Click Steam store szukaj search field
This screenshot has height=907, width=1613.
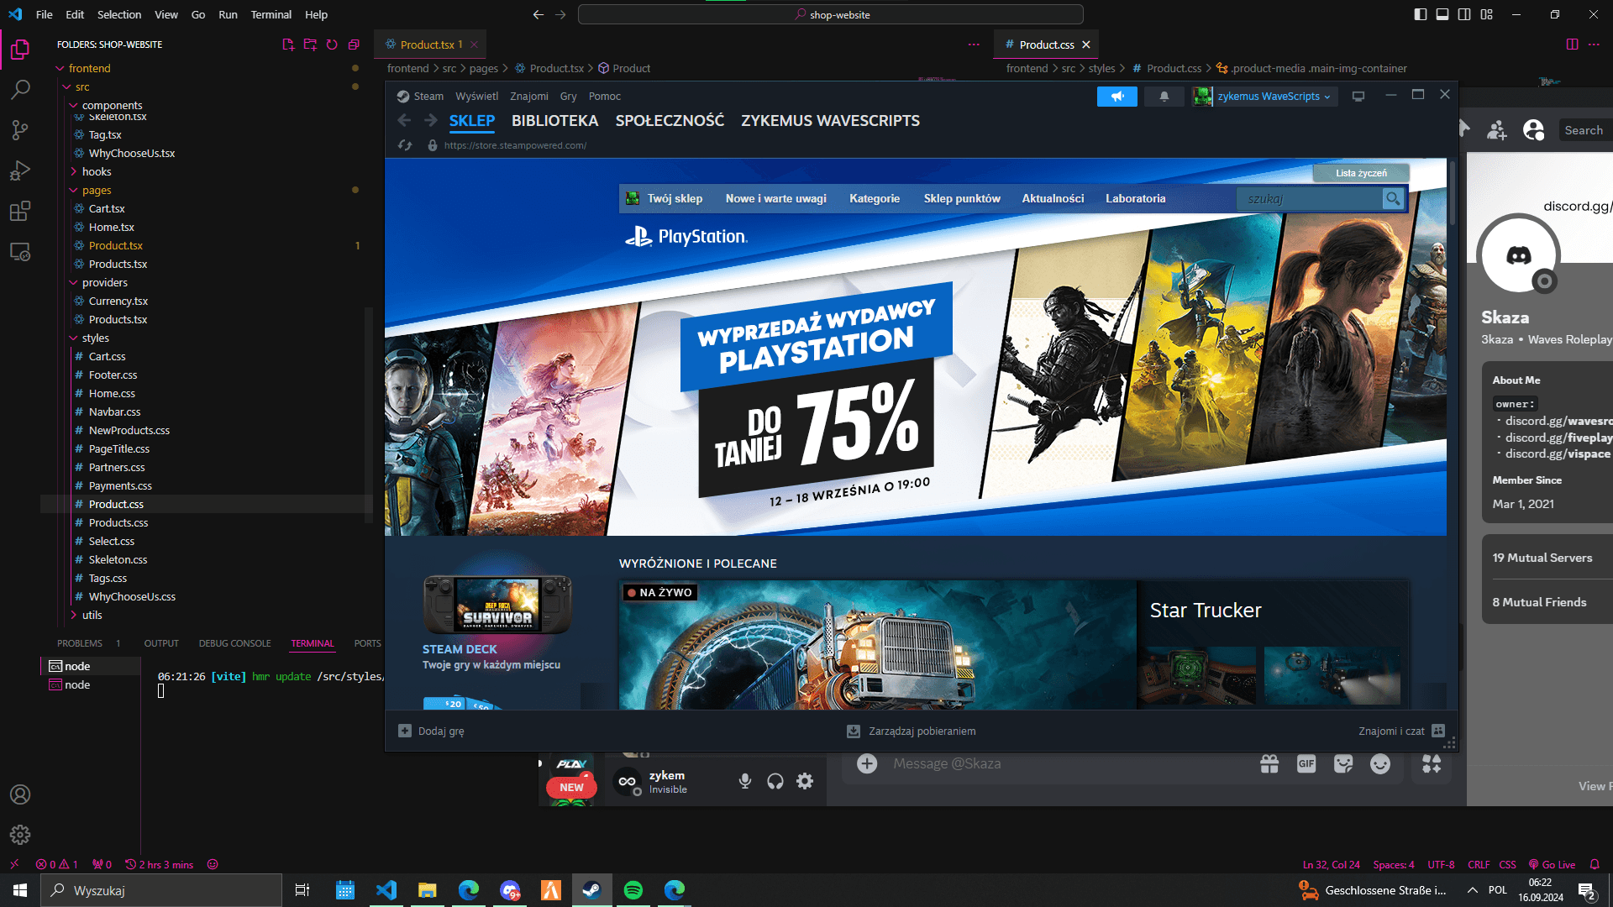[1309, 199]
